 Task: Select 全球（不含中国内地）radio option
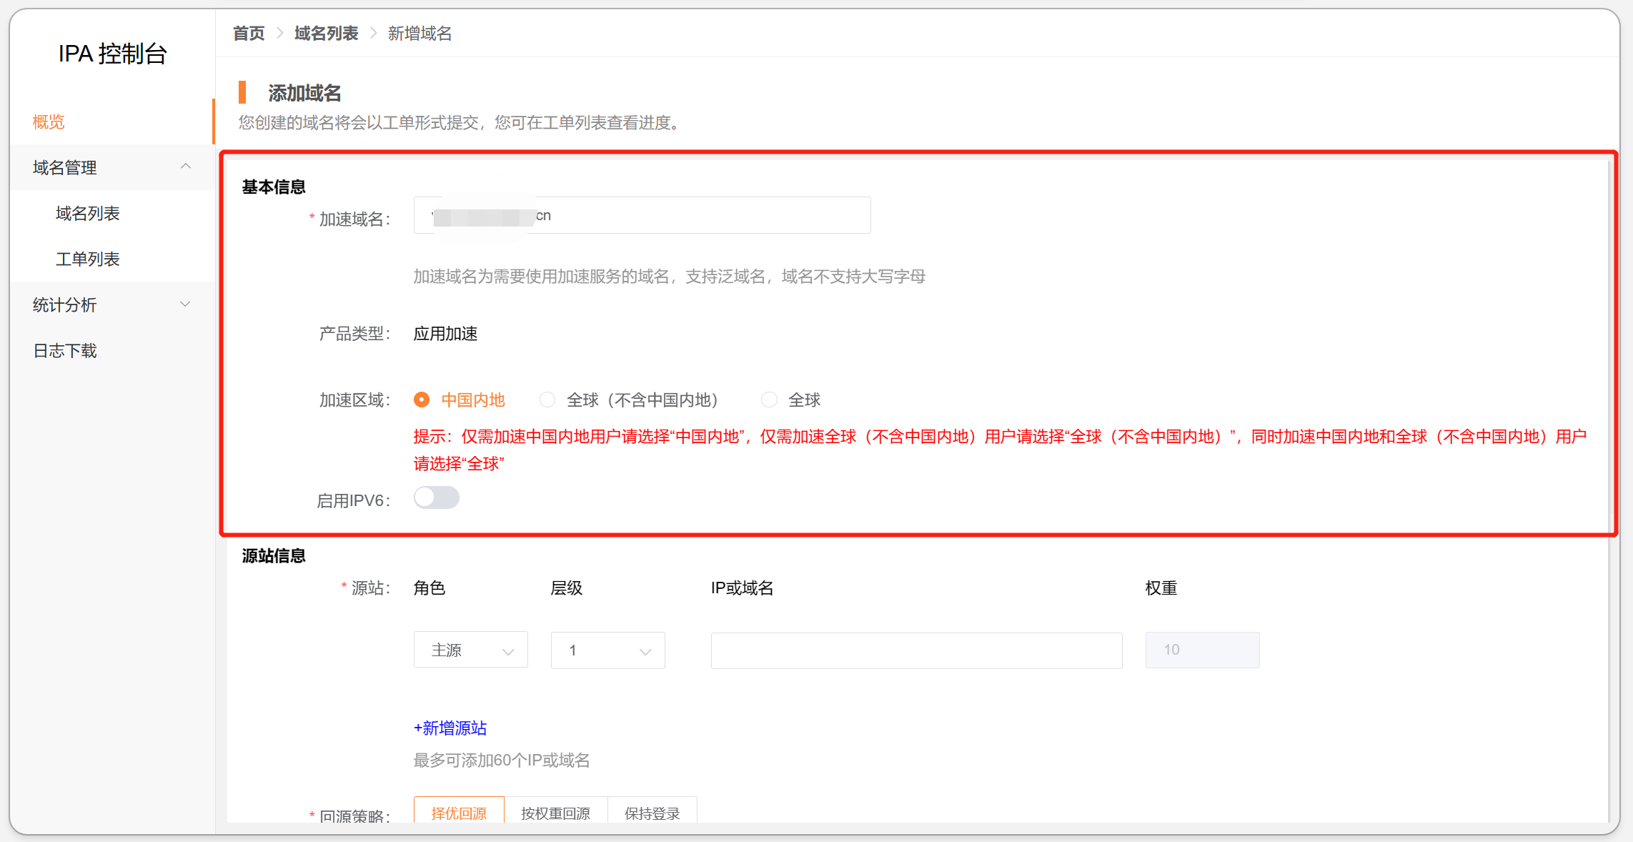tap(547, 400)
